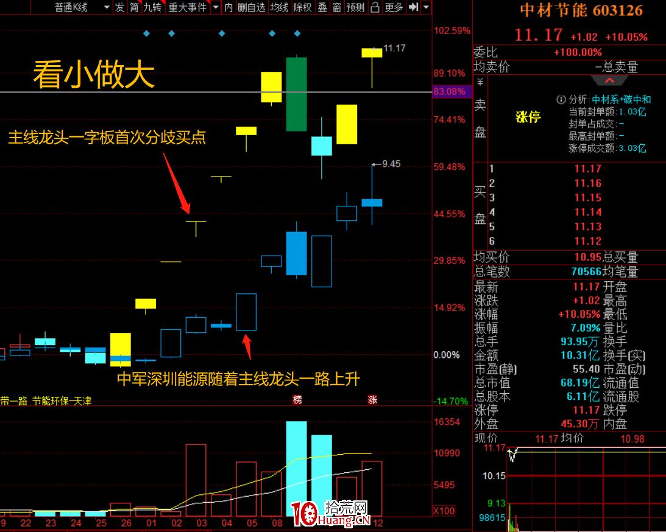Click the 涨 marker below the chart
The image size is (666, 532).
372,400
